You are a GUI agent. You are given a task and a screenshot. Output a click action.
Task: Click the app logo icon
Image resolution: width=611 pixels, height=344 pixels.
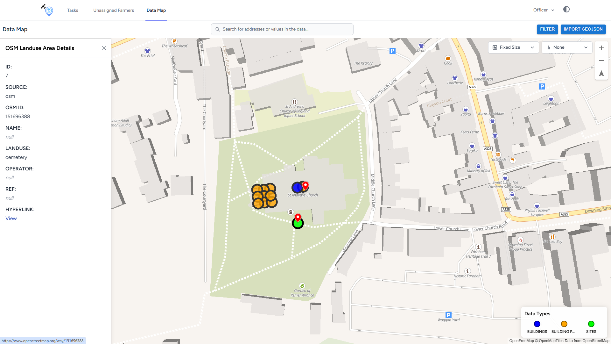click(x=48, y=10)
